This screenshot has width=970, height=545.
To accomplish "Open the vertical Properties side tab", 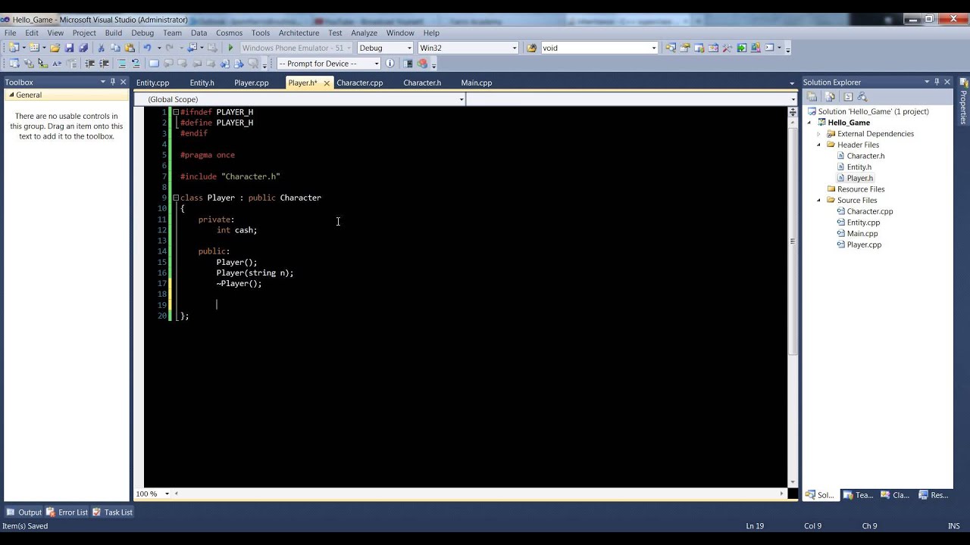I will click(964, 101).
